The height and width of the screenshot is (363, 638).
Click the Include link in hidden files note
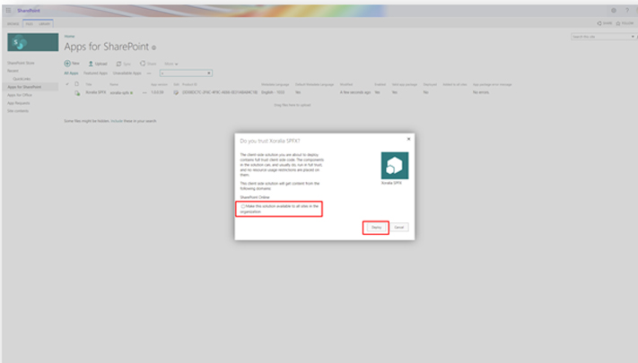click(117, 121)
